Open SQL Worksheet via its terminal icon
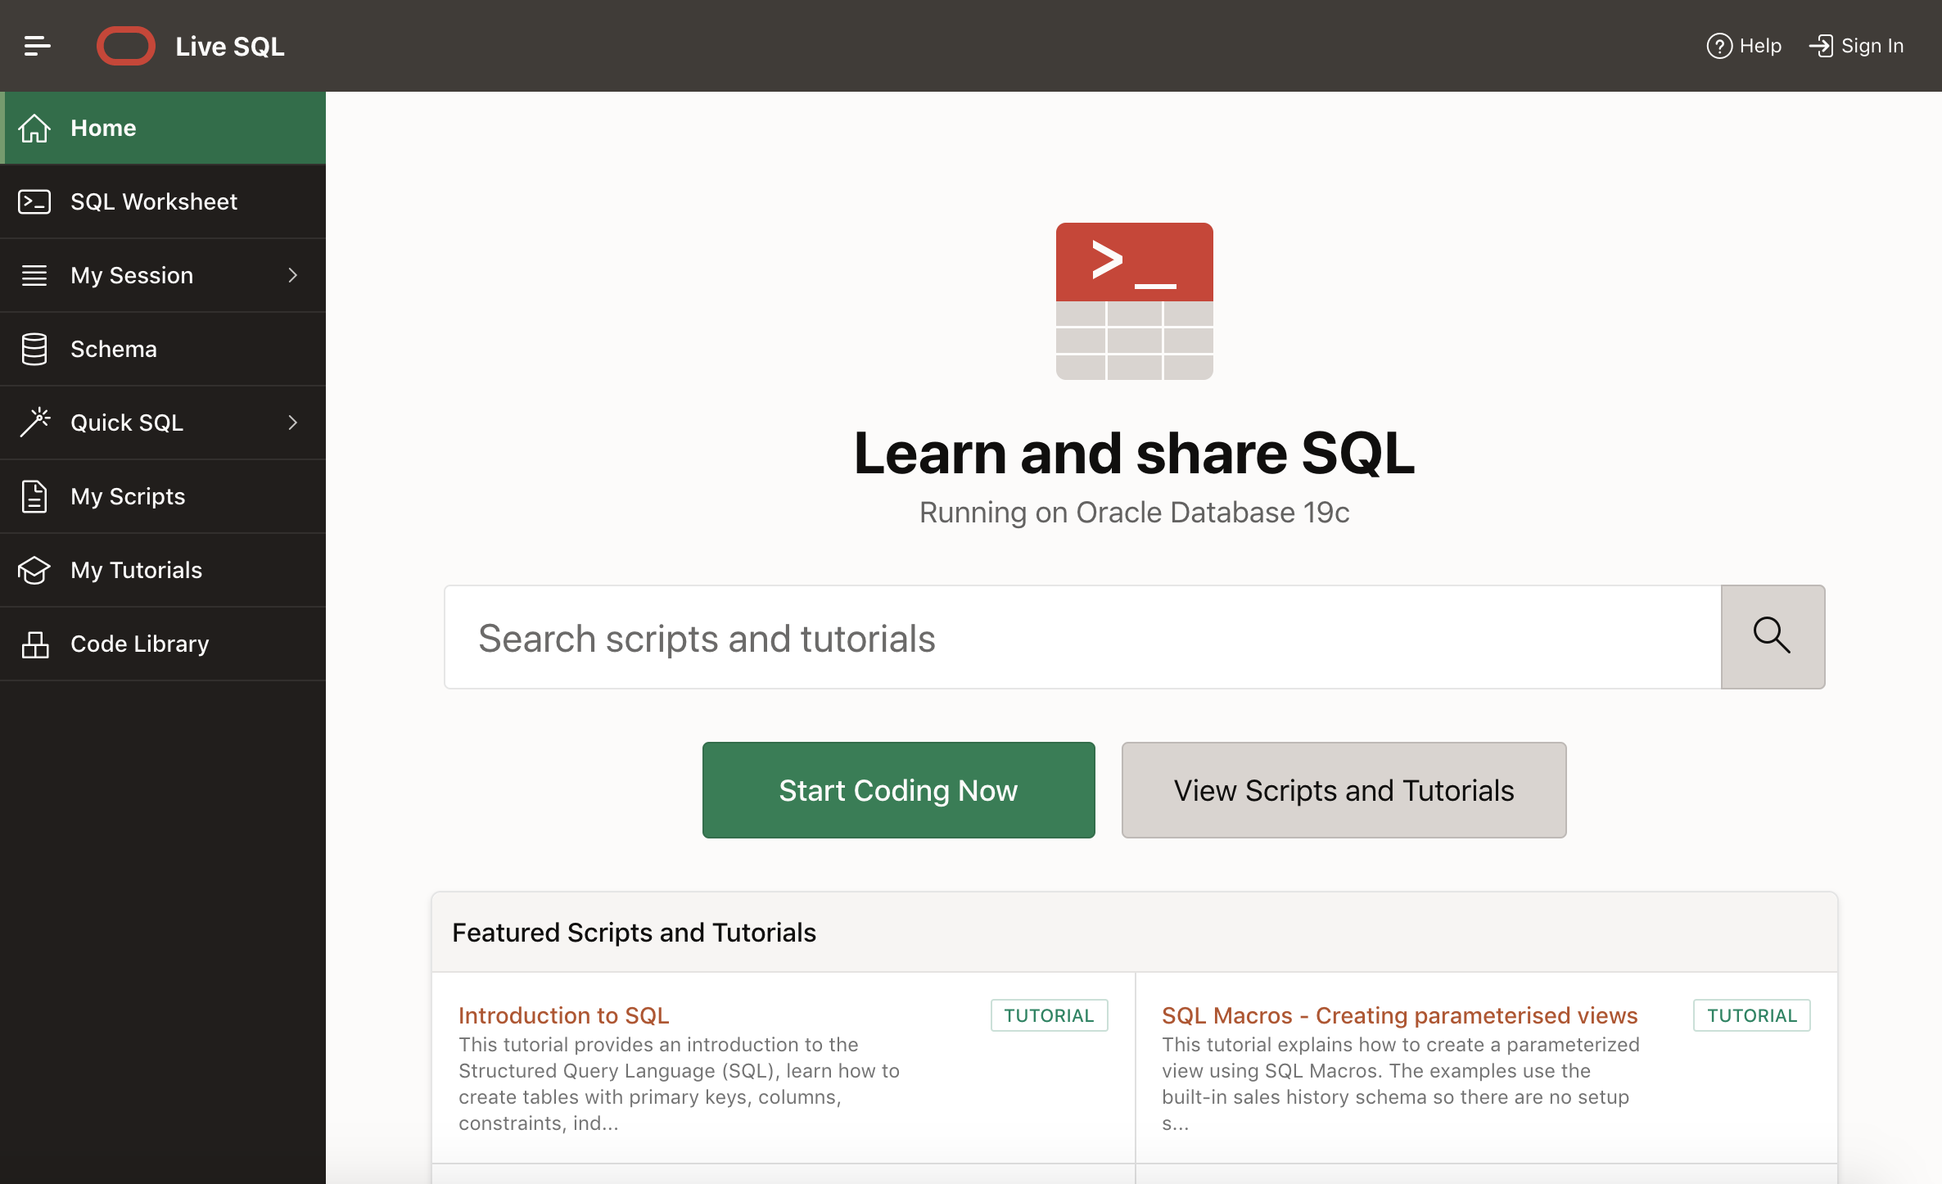 tap(34, 201)
